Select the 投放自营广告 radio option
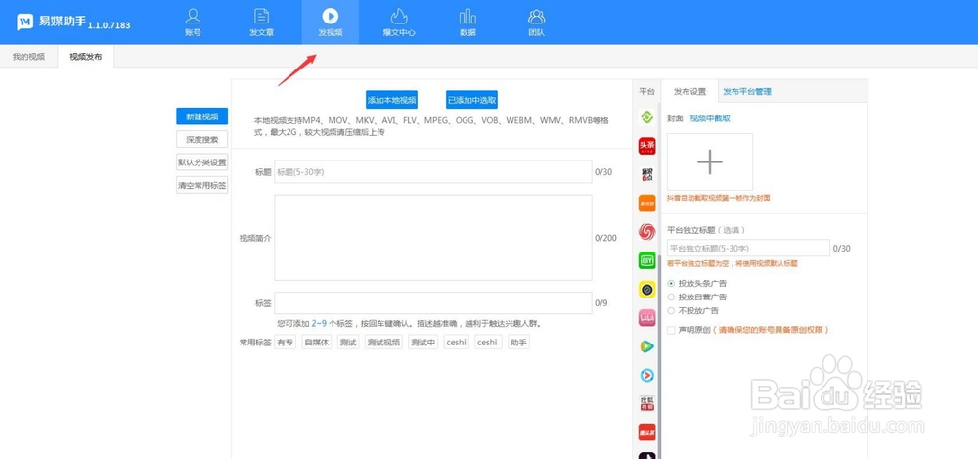Image resolution: width=978 pixels, height=459 pixels. (671, 298)
